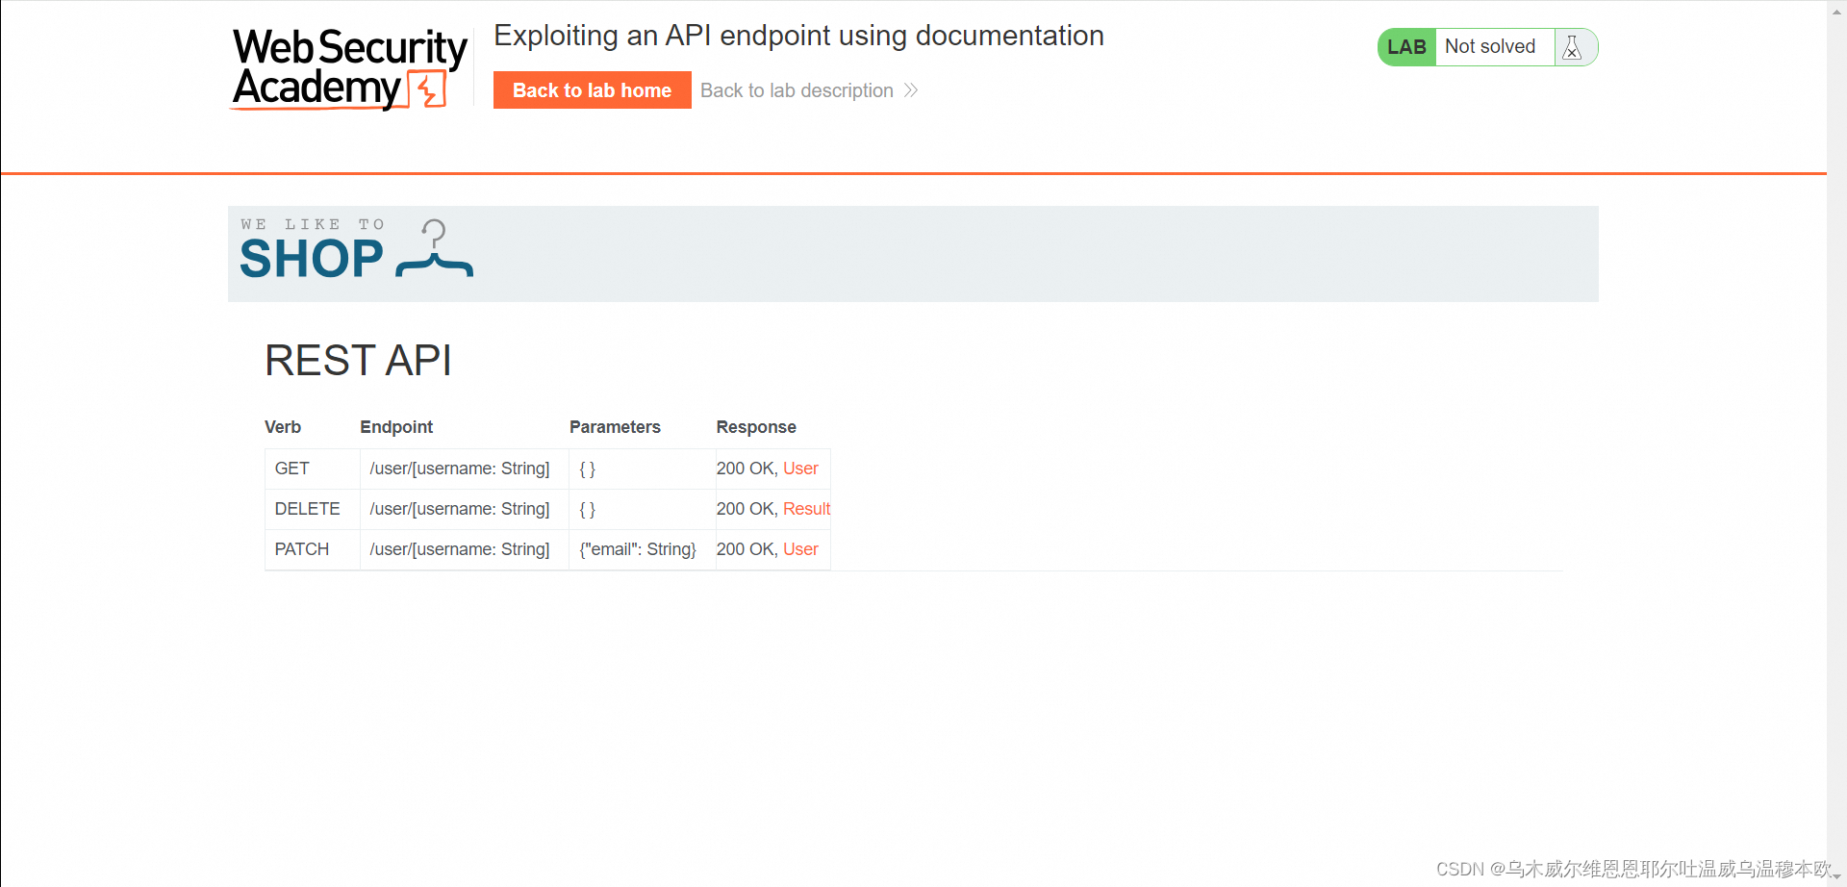
Task: Click the Not solved status label
Action: click(1490, 46)
